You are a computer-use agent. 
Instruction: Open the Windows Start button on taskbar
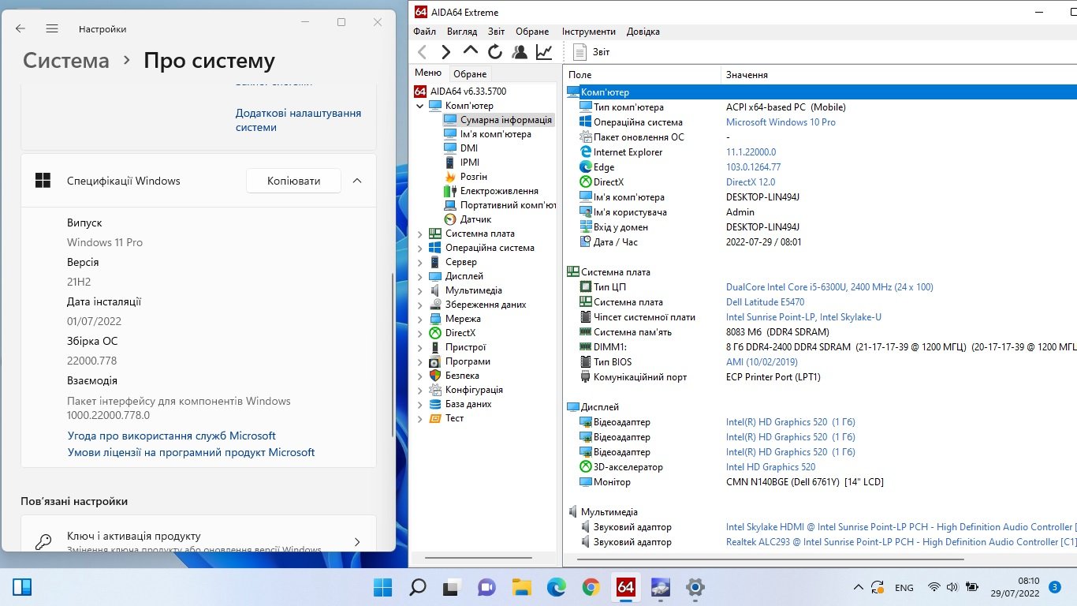(383, 587)
